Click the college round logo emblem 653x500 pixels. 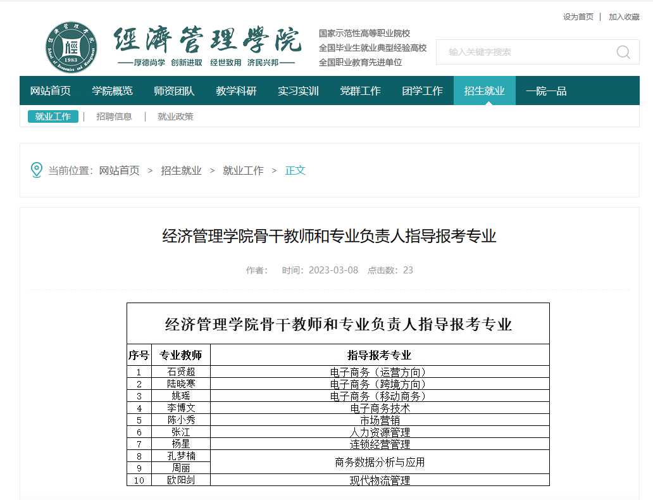tap(72, 47)
